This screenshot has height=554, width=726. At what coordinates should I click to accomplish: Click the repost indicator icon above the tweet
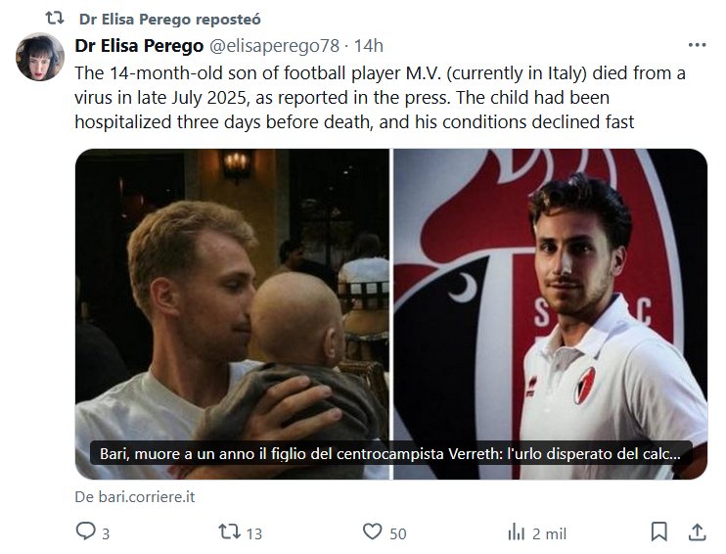[x=55, y=19]
